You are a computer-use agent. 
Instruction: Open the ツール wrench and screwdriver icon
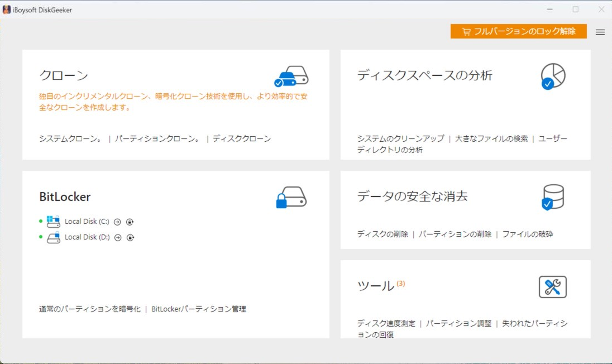pos(553,287)
